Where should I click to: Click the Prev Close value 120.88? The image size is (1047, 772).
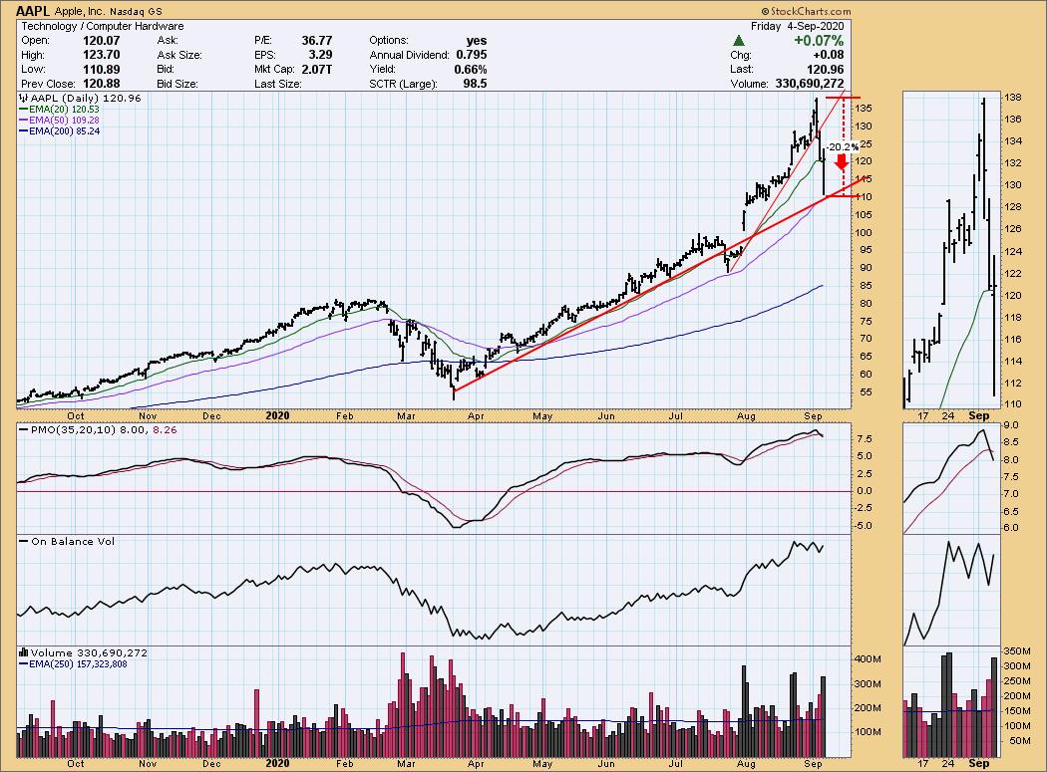102,84
